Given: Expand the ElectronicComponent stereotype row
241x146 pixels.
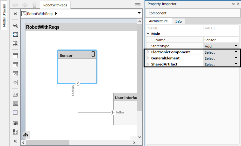Looking at the screenshot, I should (148, 52).
